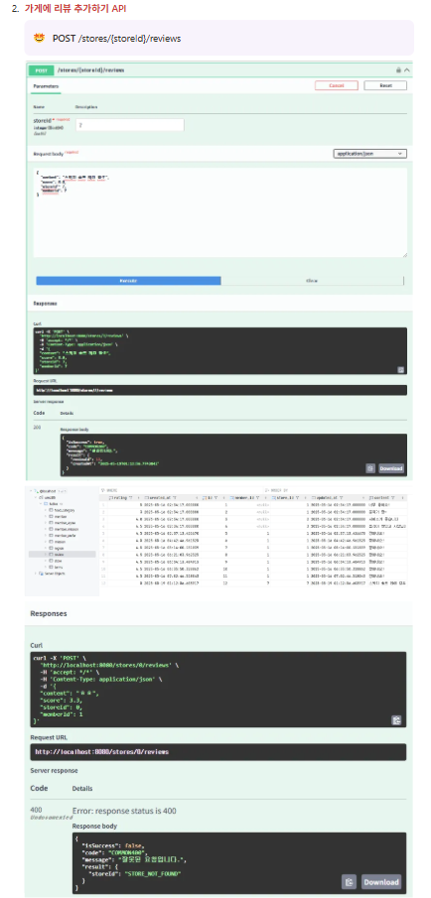Click the 400 status code text

click(x=37, y=810)
